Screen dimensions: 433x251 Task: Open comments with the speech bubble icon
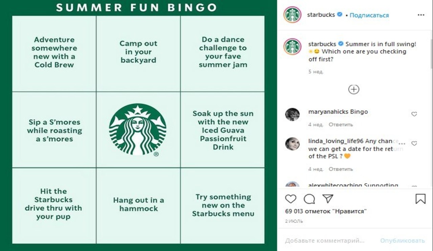(x=309, y=199)
